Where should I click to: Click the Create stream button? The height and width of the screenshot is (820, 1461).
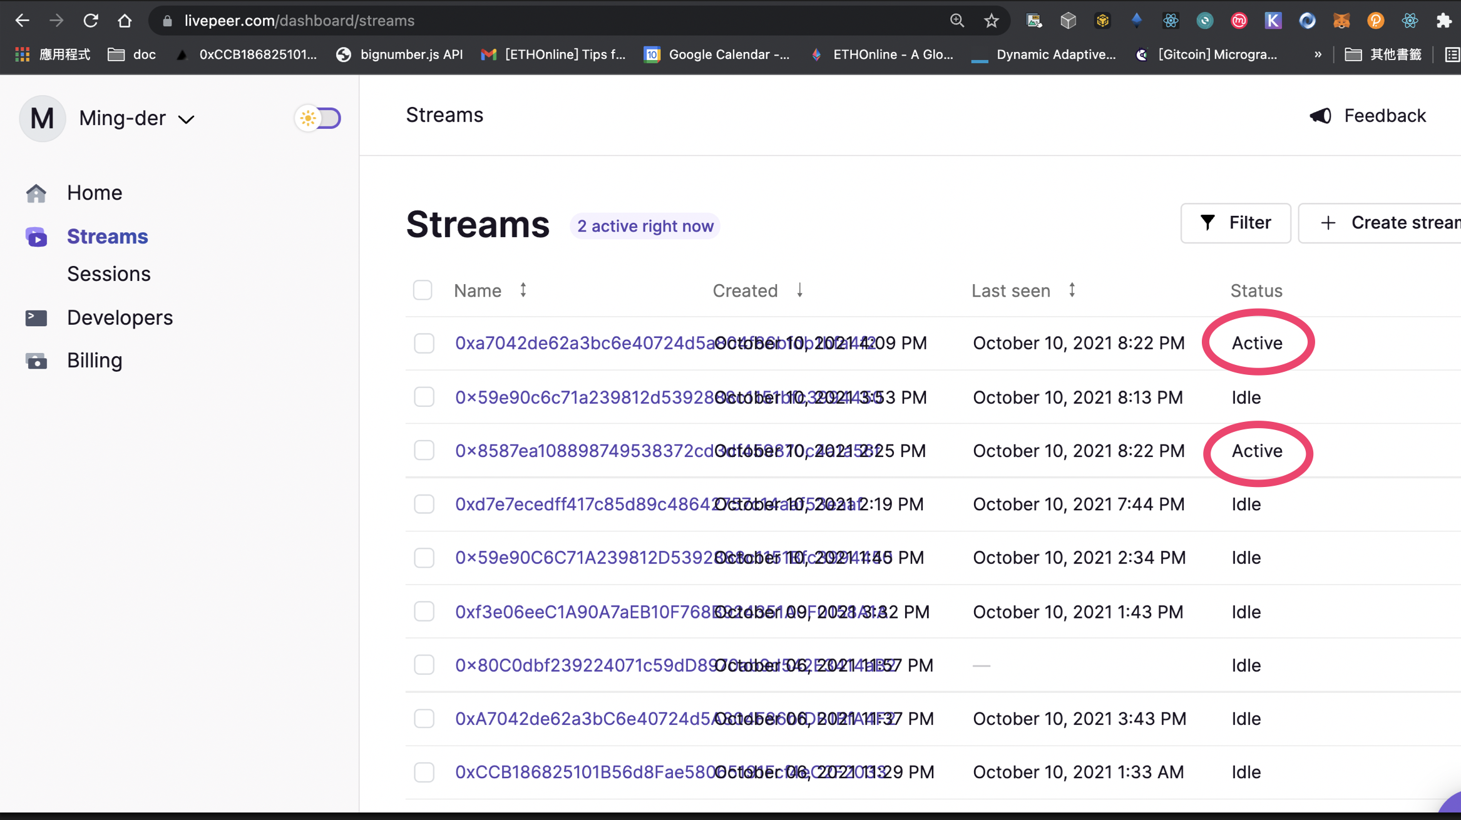(1390, 223)
